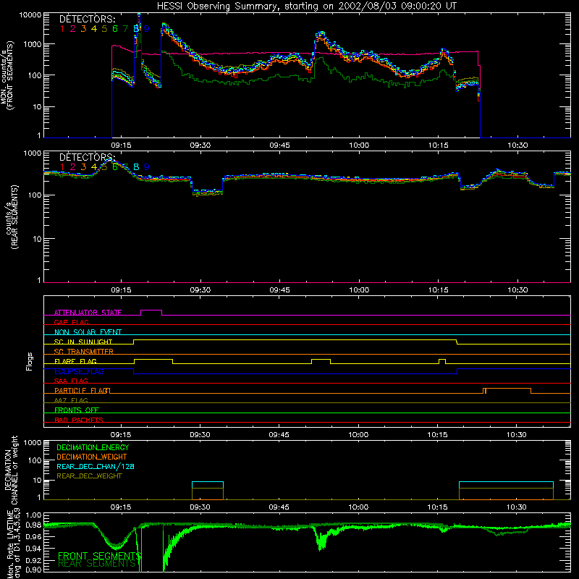
Task: Click the GAP_FLAG label
Action: click(x=71, y=322)
